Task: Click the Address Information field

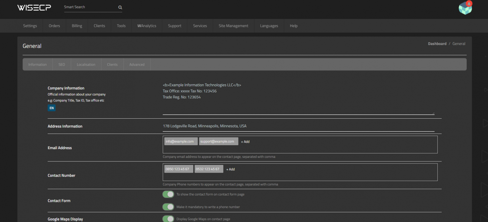Action: 299,126
